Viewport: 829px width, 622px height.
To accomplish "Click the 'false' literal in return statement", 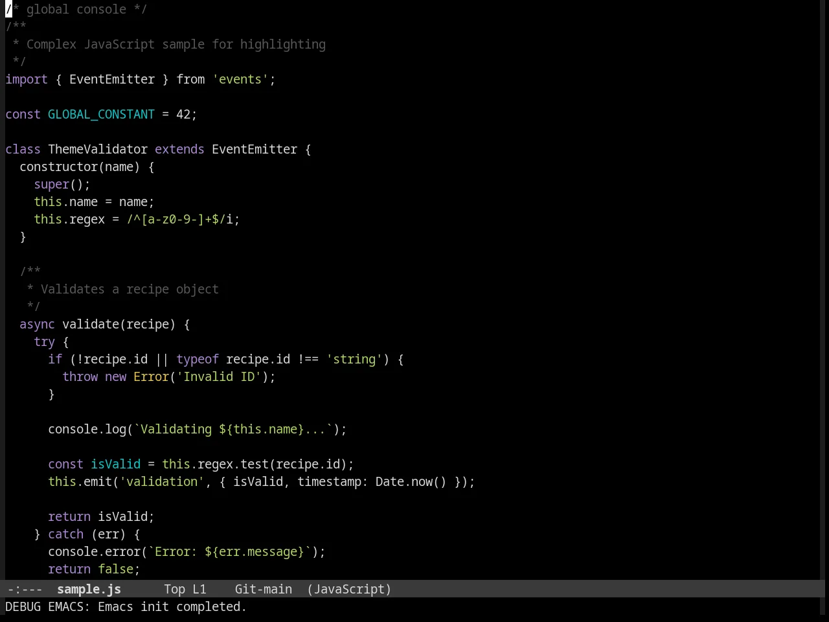I will click(115, 569).
